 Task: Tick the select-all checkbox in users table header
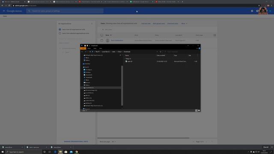[102, 35]
